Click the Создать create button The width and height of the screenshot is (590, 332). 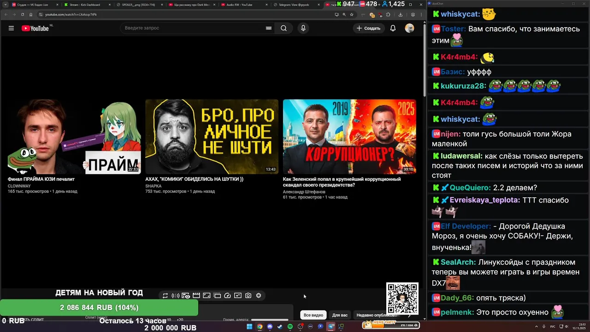[368, 28]
